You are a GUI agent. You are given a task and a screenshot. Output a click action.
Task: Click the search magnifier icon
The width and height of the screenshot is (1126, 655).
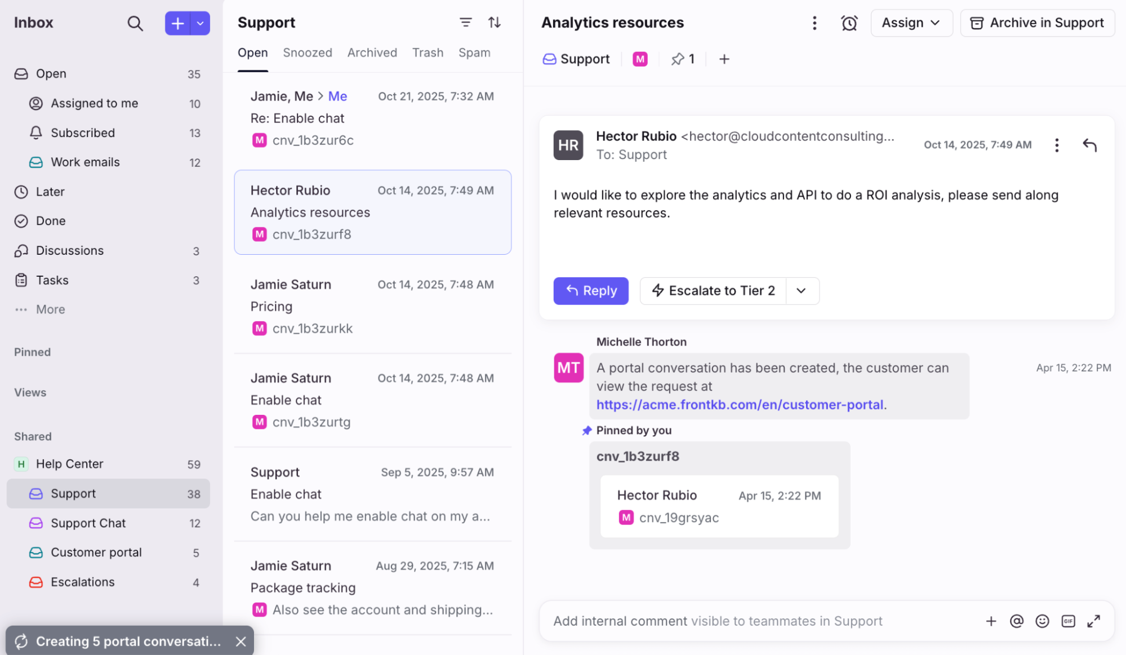(x=135, y=23)
